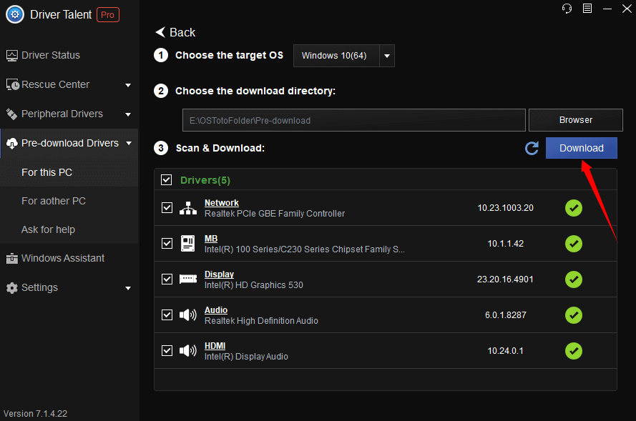The height and width of the screenshot is (421, 636).
Task: Click the Settings gear icon
Action: 11,287
